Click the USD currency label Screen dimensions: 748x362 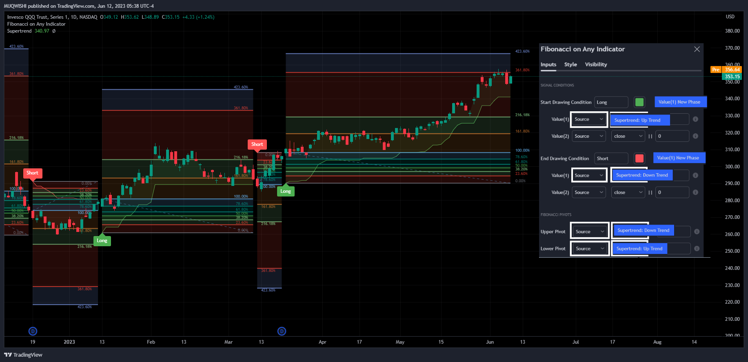(730, 17)
